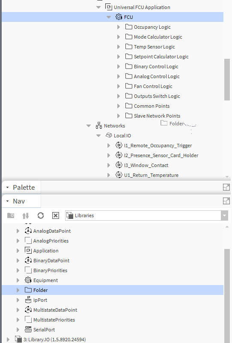The width and height of the screenshot is (232, 343).
Task: Click the refresh icon in Nav toolbar
Action: 41,216
